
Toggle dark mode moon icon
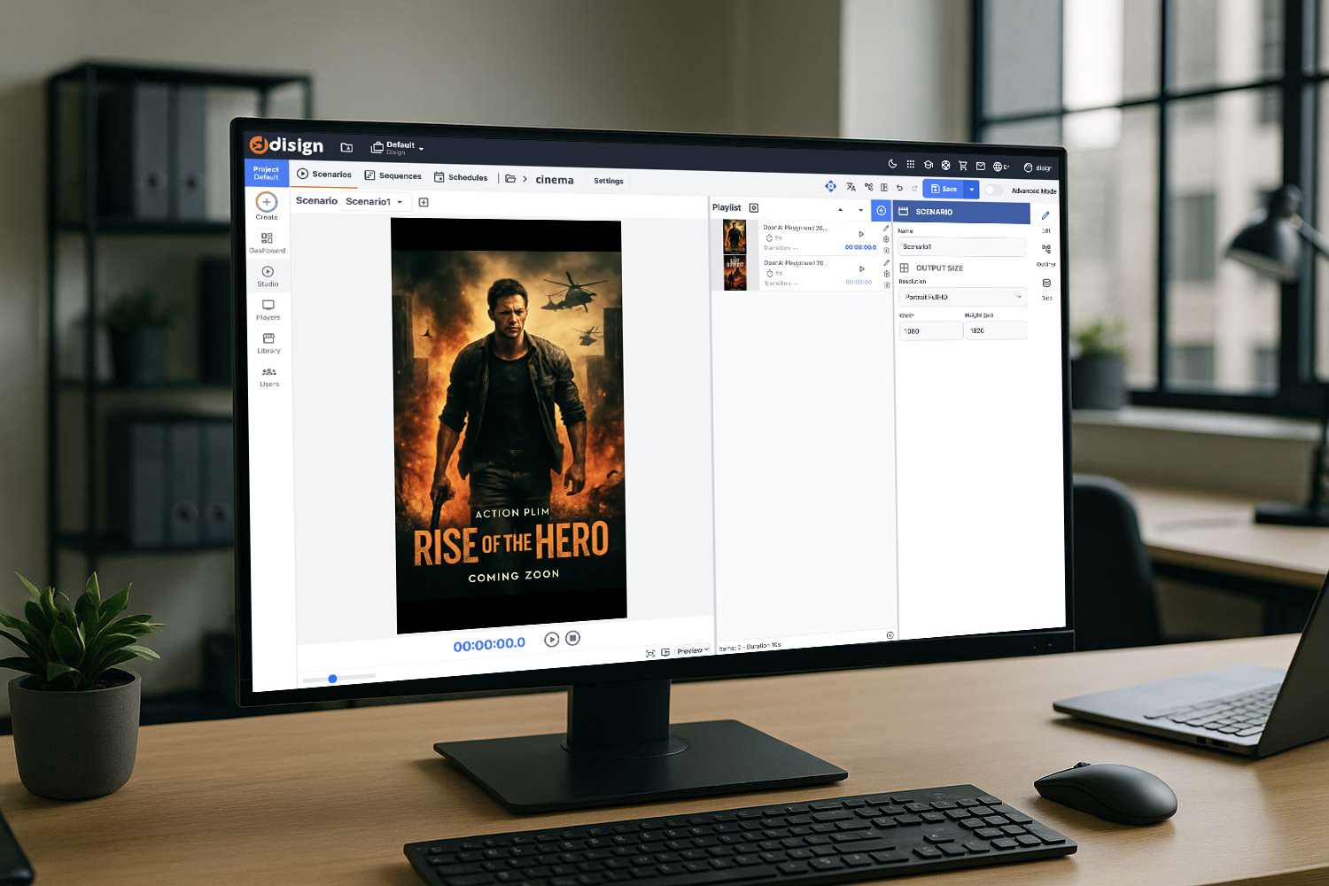coord(892,164)
